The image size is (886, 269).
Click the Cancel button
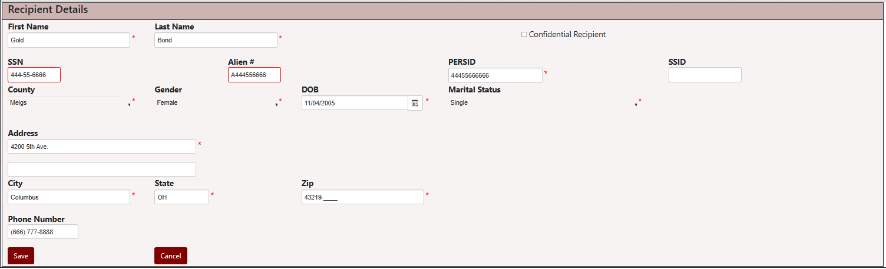click(x=171, y=256)
